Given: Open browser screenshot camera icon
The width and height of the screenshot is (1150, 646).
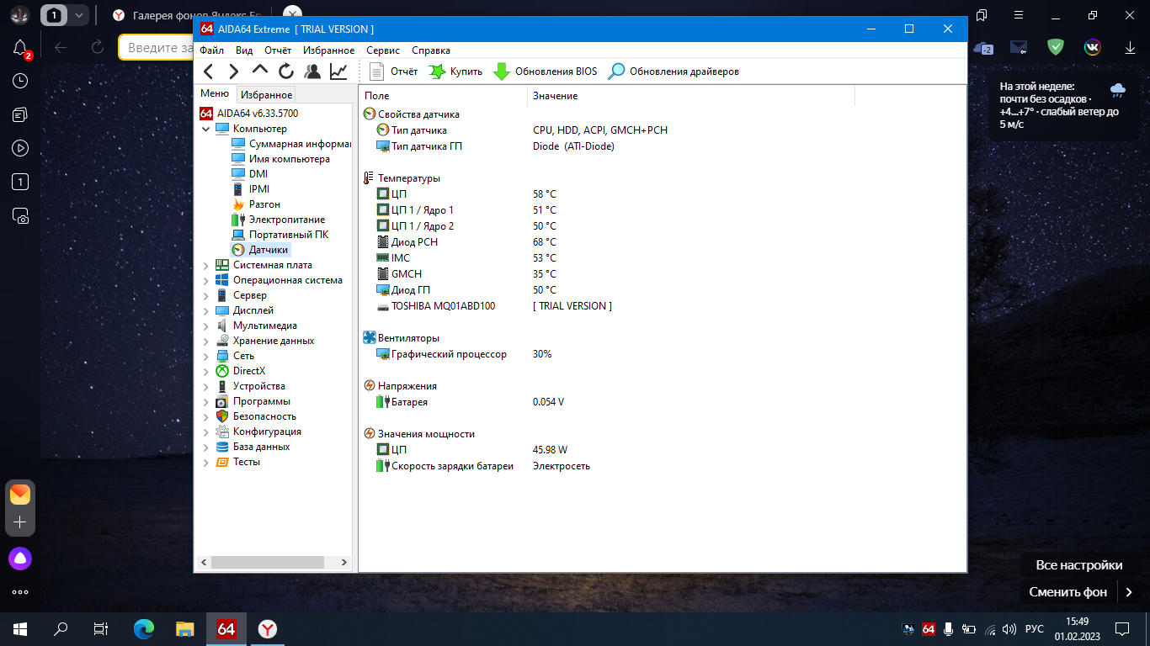Looking at the screenshot, I should click(20, 215).
